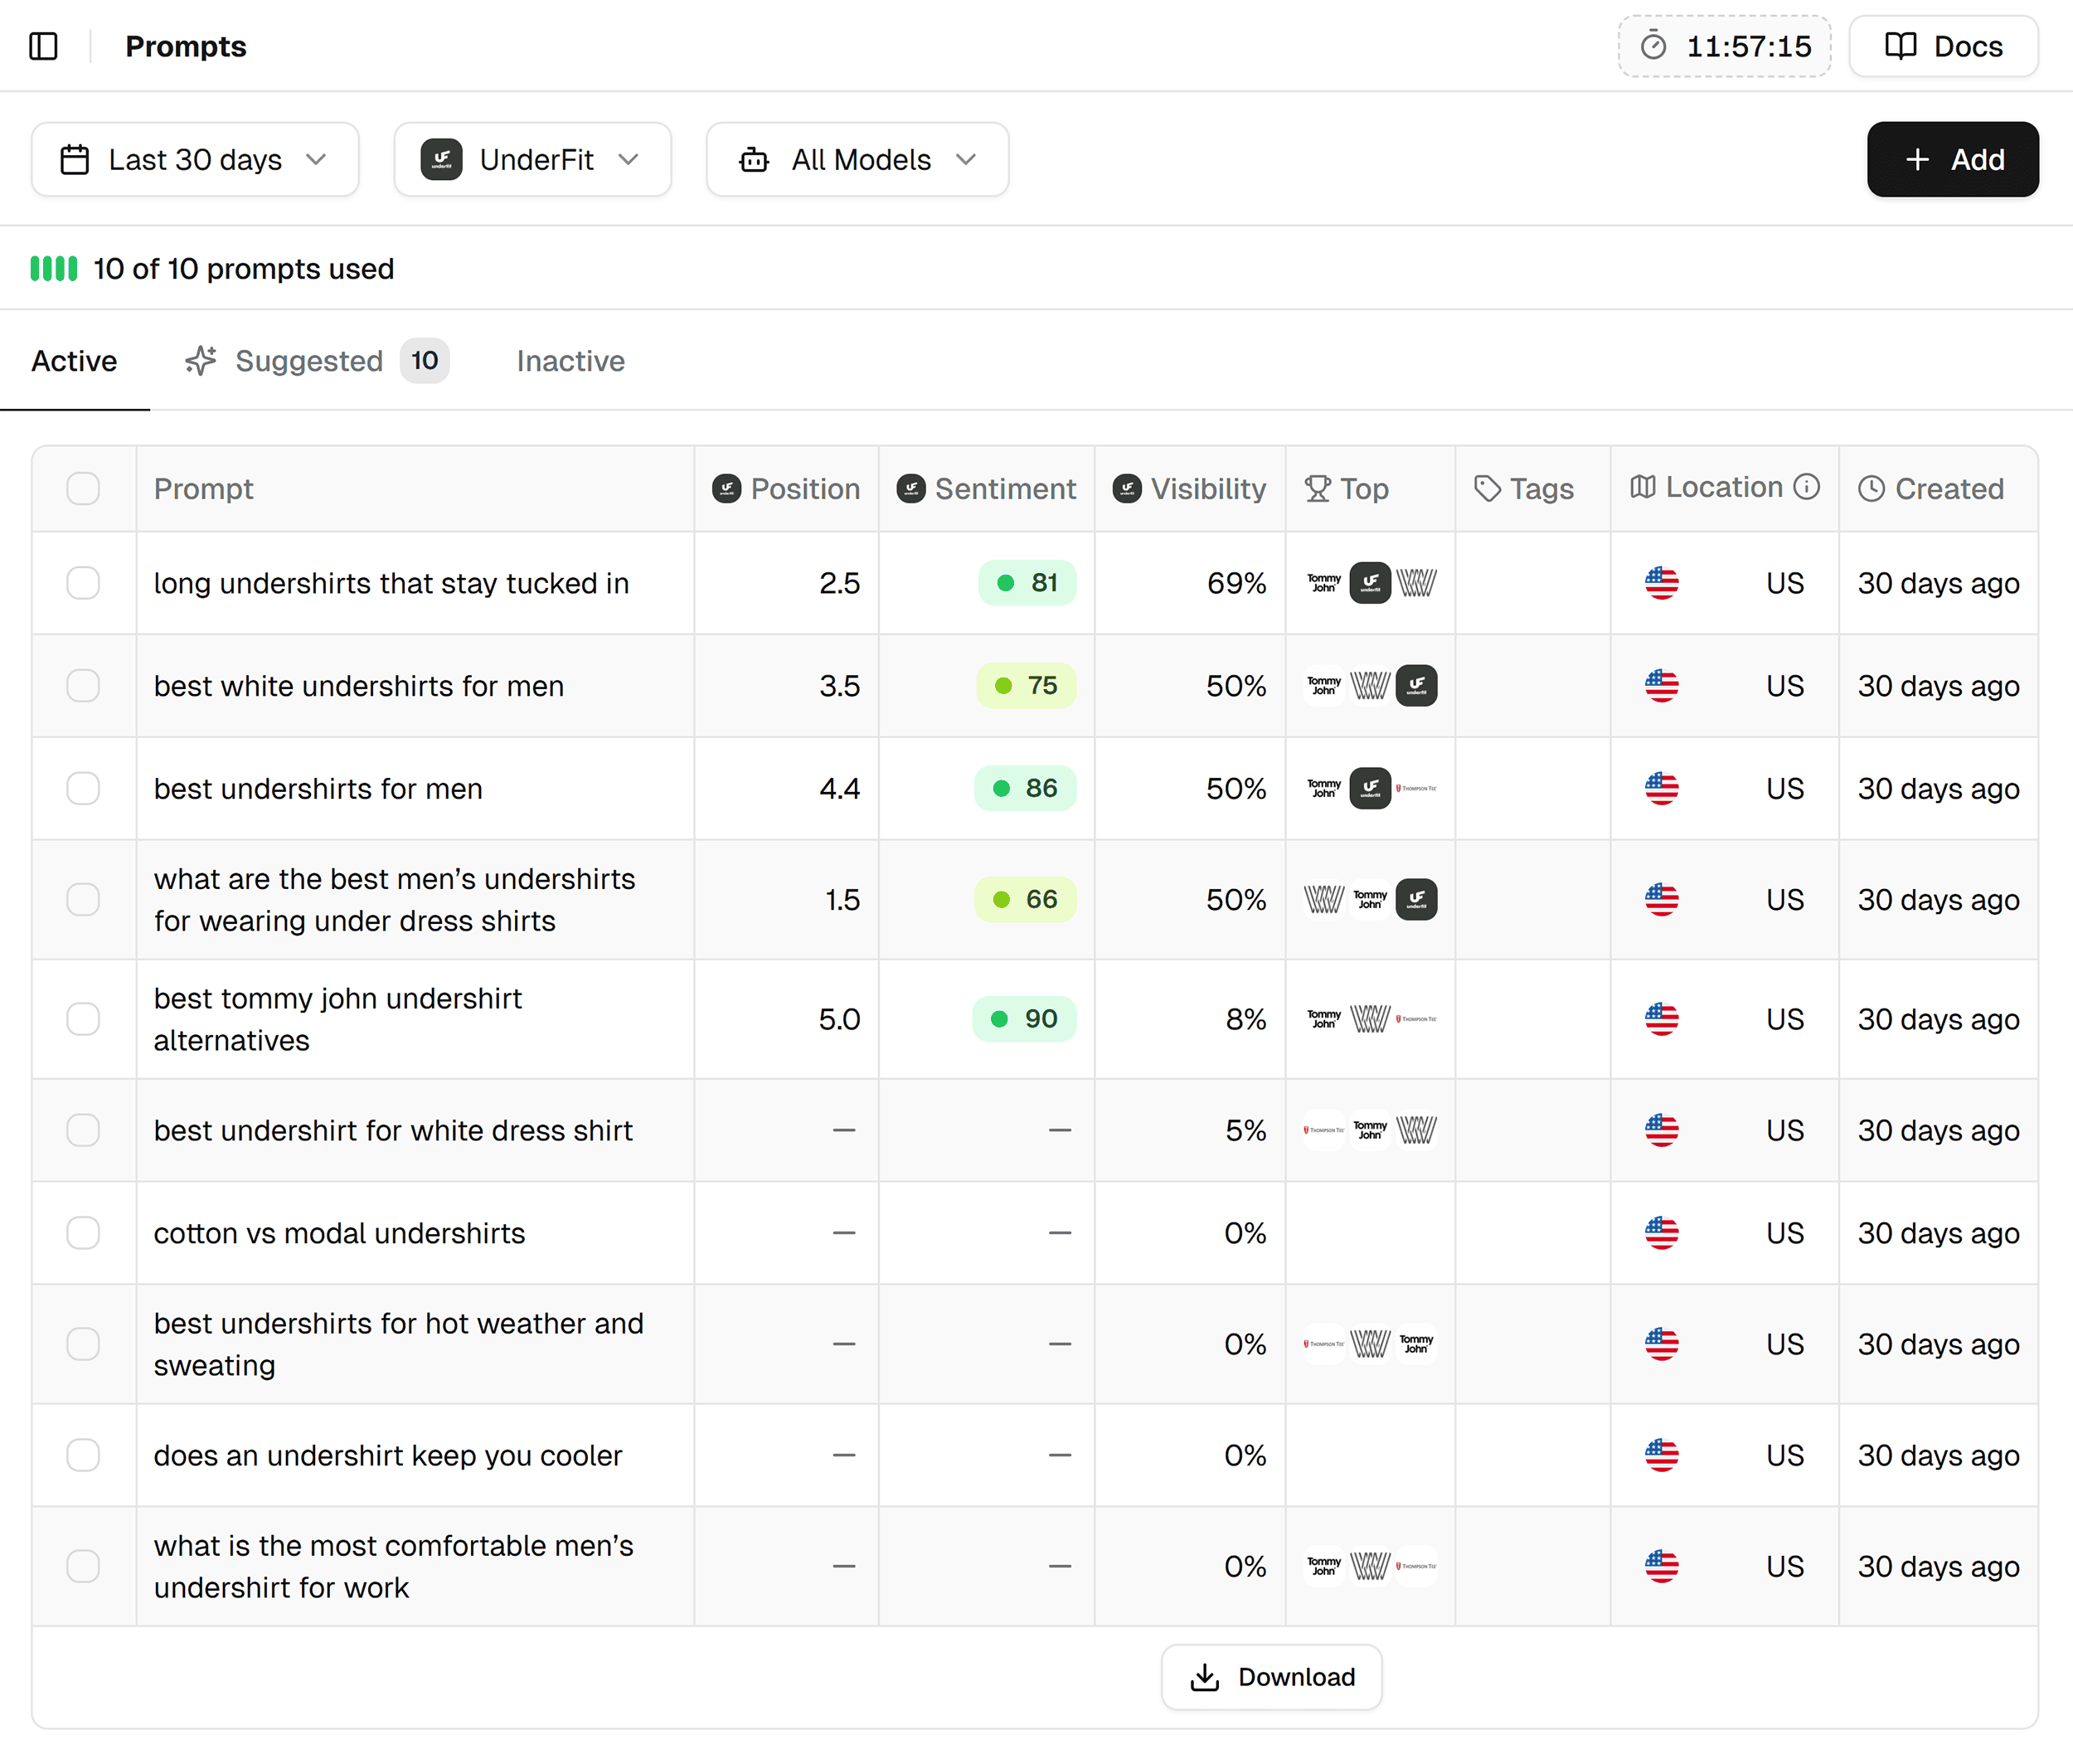The image size is (2073, 1764).
Task: Click the Download button below the table
Action: [1271, 1677]
